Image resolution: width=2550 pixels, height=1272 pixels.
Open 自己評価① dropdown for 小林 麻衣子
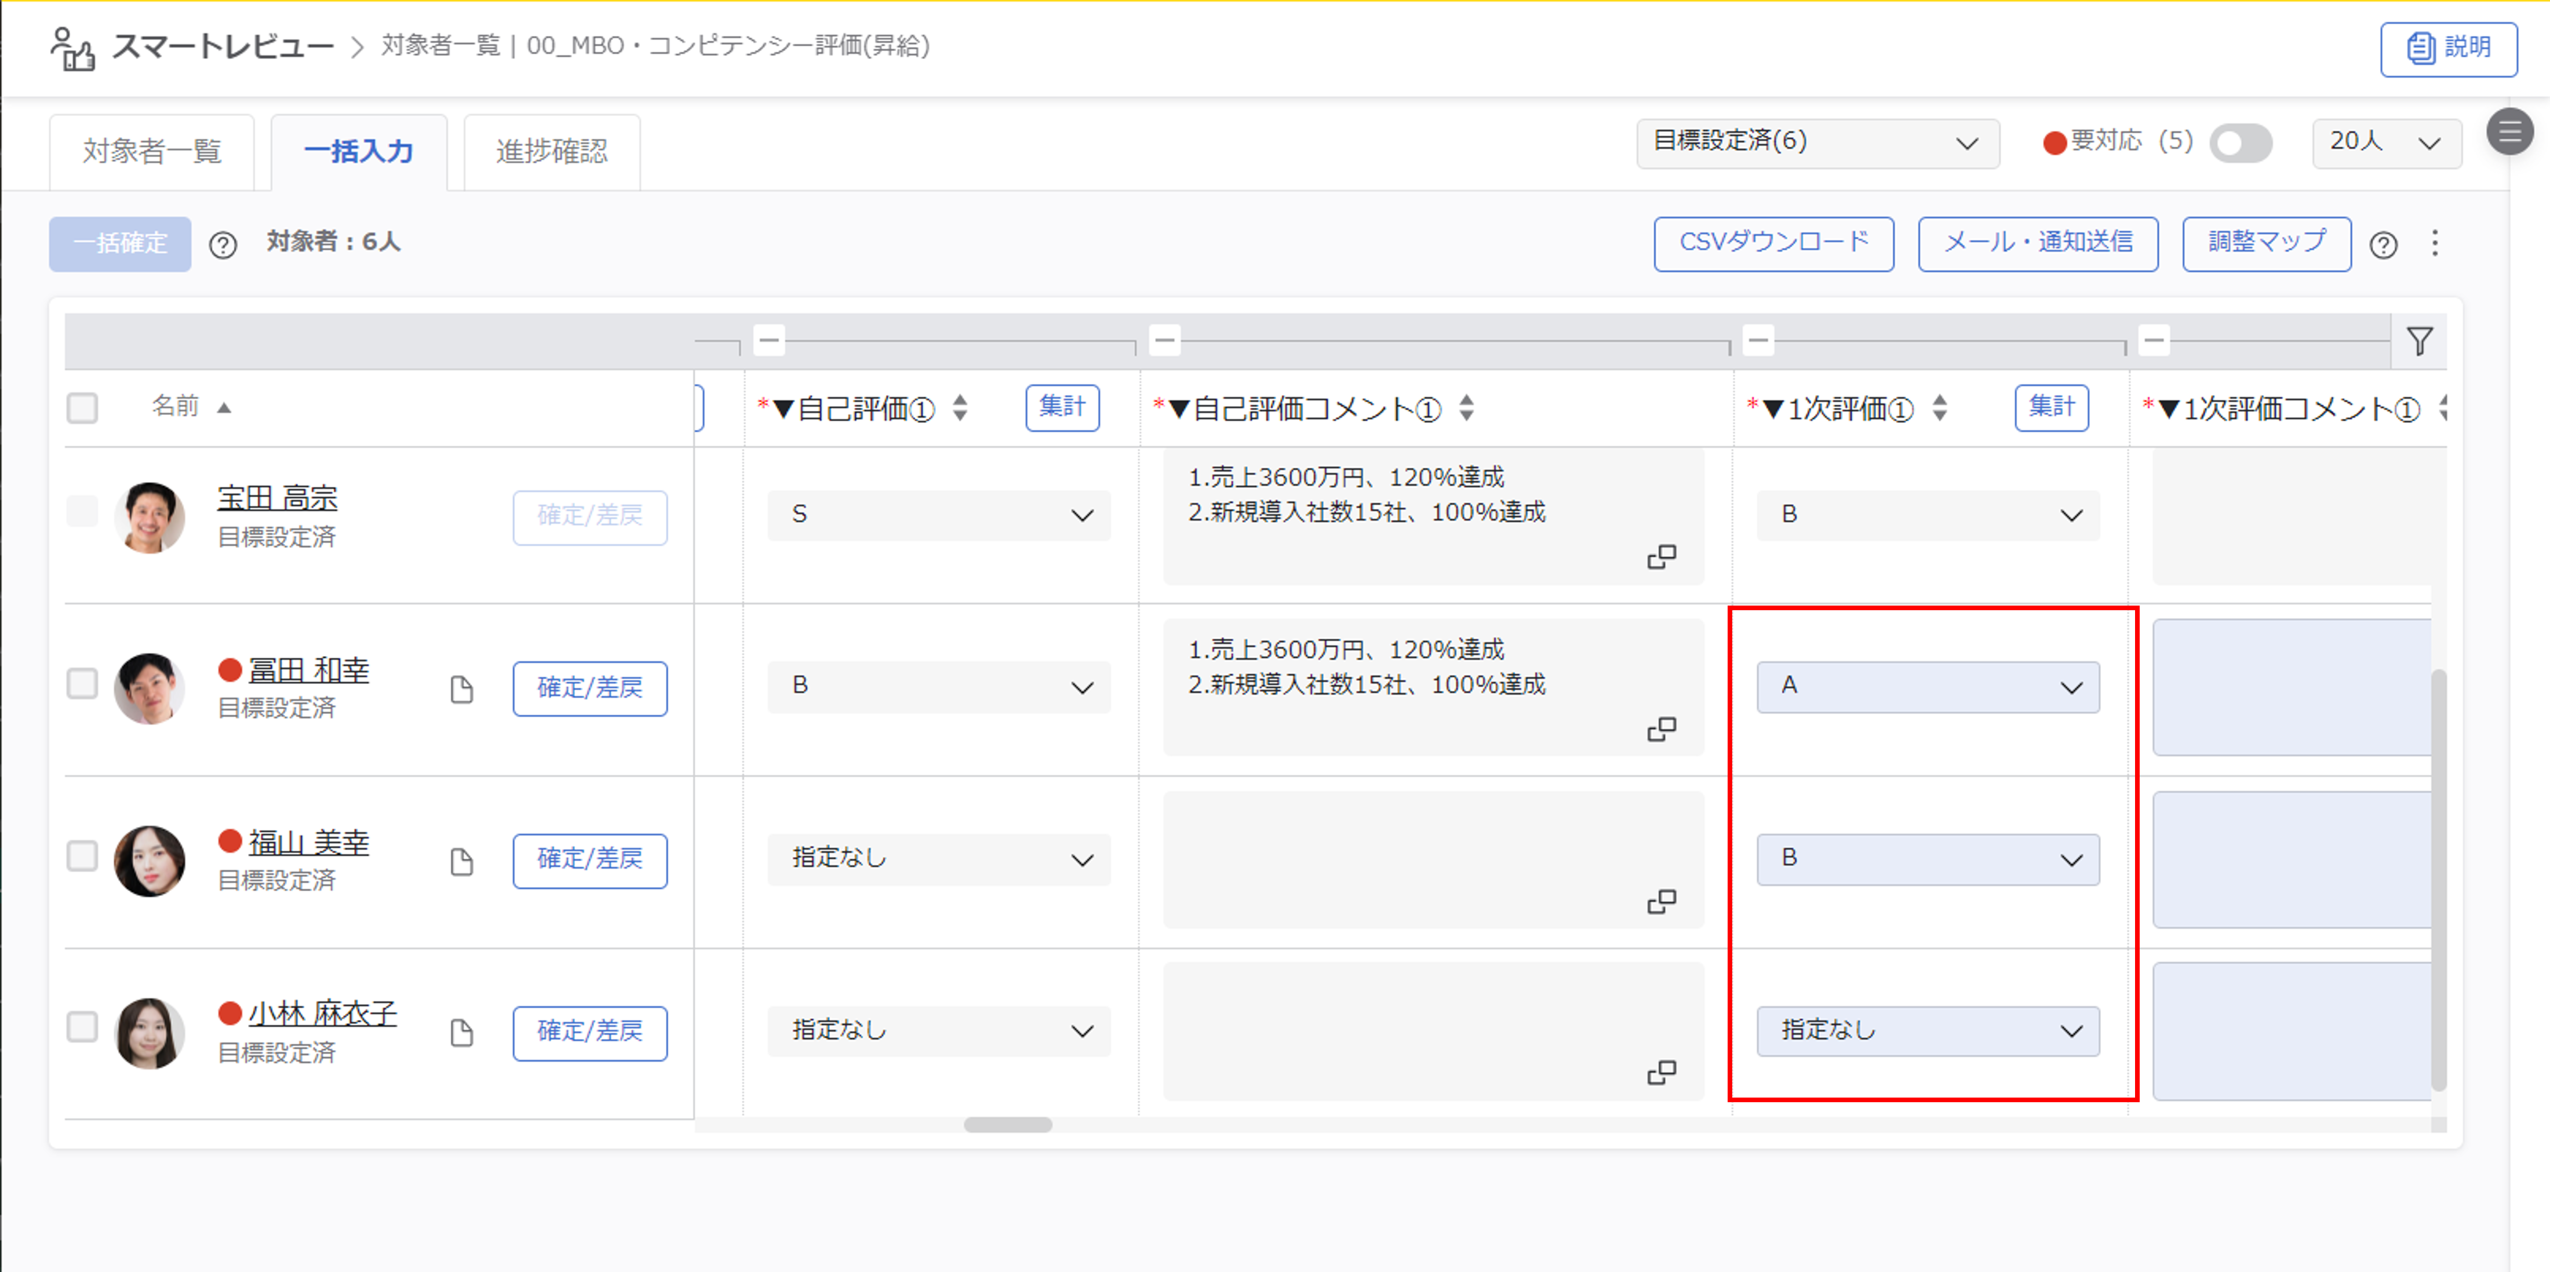tap(938, 1032)
